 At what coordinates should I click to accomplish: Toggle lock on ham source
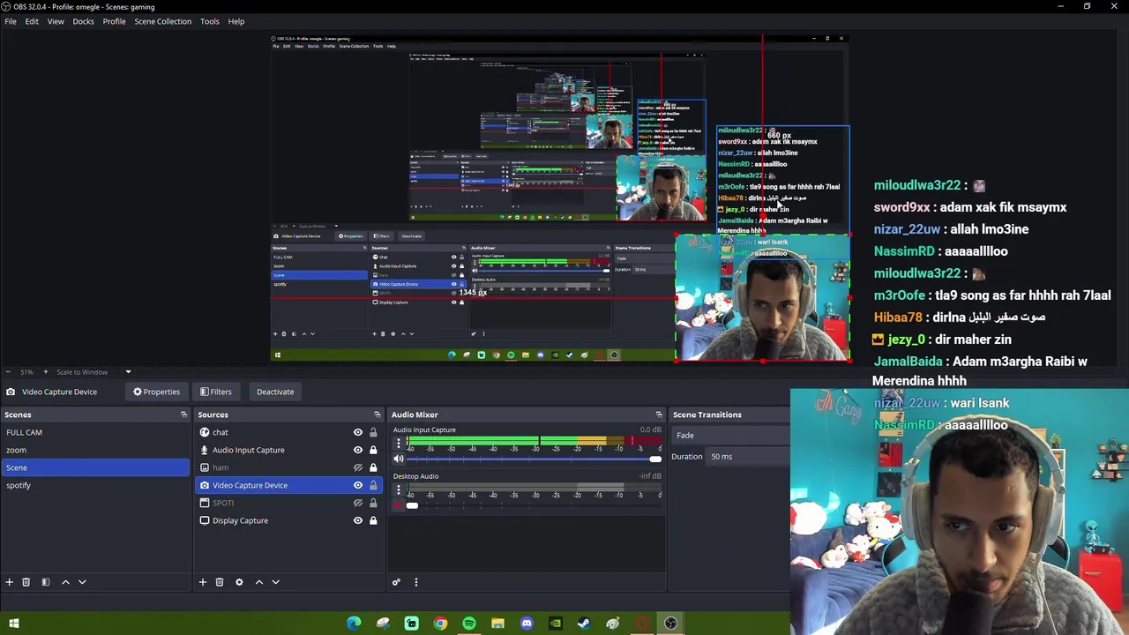coord(373,467)
